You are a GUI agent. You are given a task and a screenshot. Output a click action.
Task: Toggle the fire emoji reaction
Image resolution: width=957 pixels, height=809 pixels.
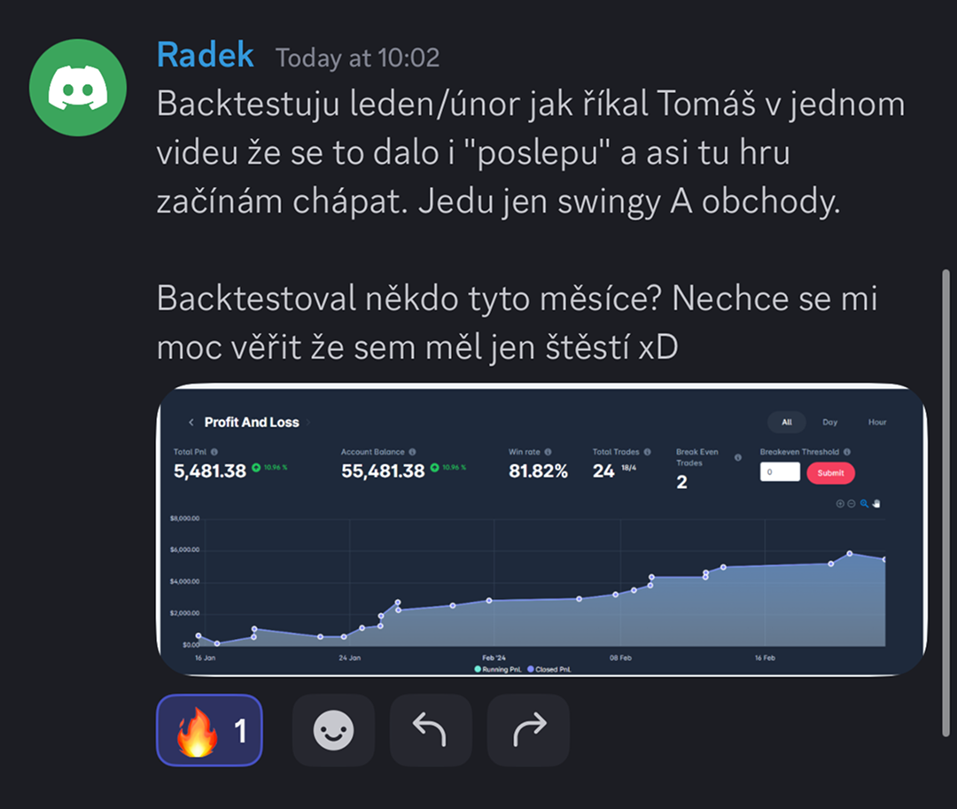(x=209, y=729)
